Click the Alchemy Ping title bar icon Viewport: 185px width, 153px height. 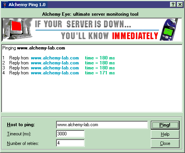pyautogui.click(x=5, y=5)
